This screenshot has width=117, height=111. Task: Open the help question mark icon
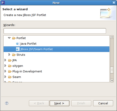tap(7, 103)
